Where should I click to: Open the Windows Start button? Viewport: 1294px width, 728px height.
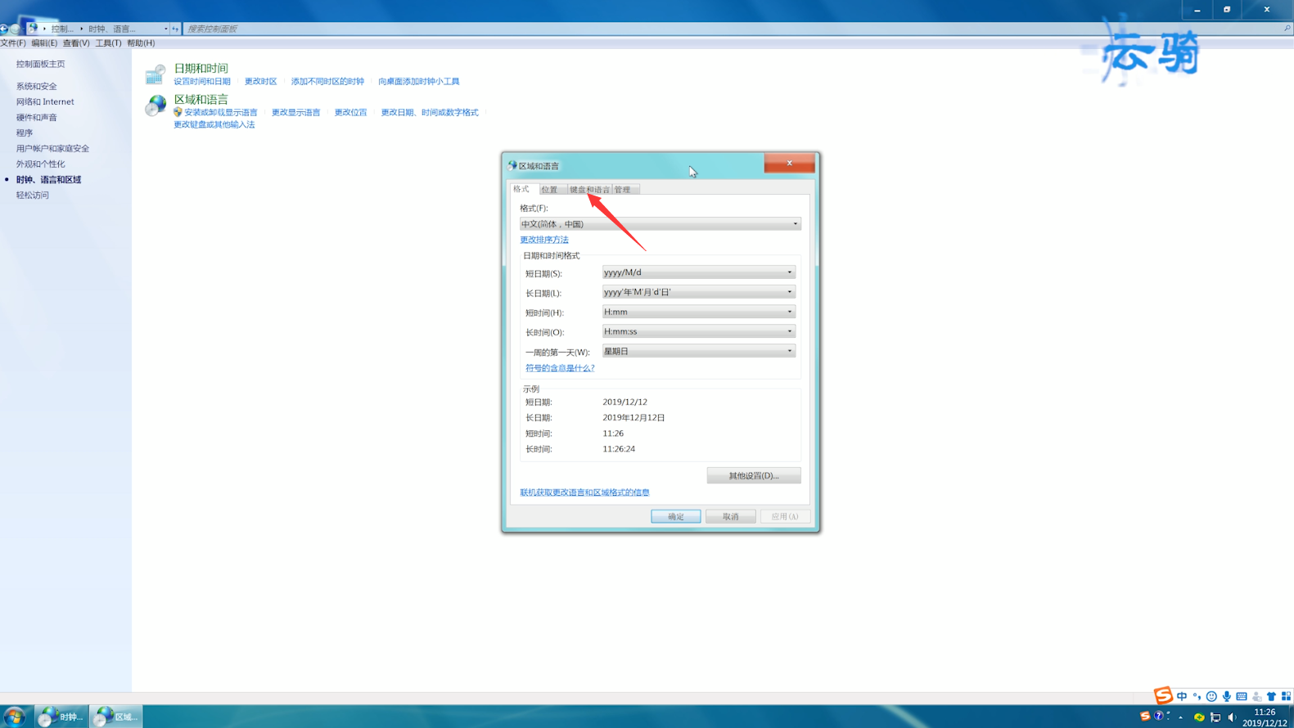[x=14, y=717]
